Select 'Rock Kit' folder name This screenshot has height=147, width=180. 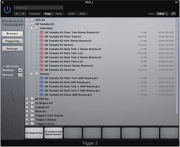(x=41, y=111)
